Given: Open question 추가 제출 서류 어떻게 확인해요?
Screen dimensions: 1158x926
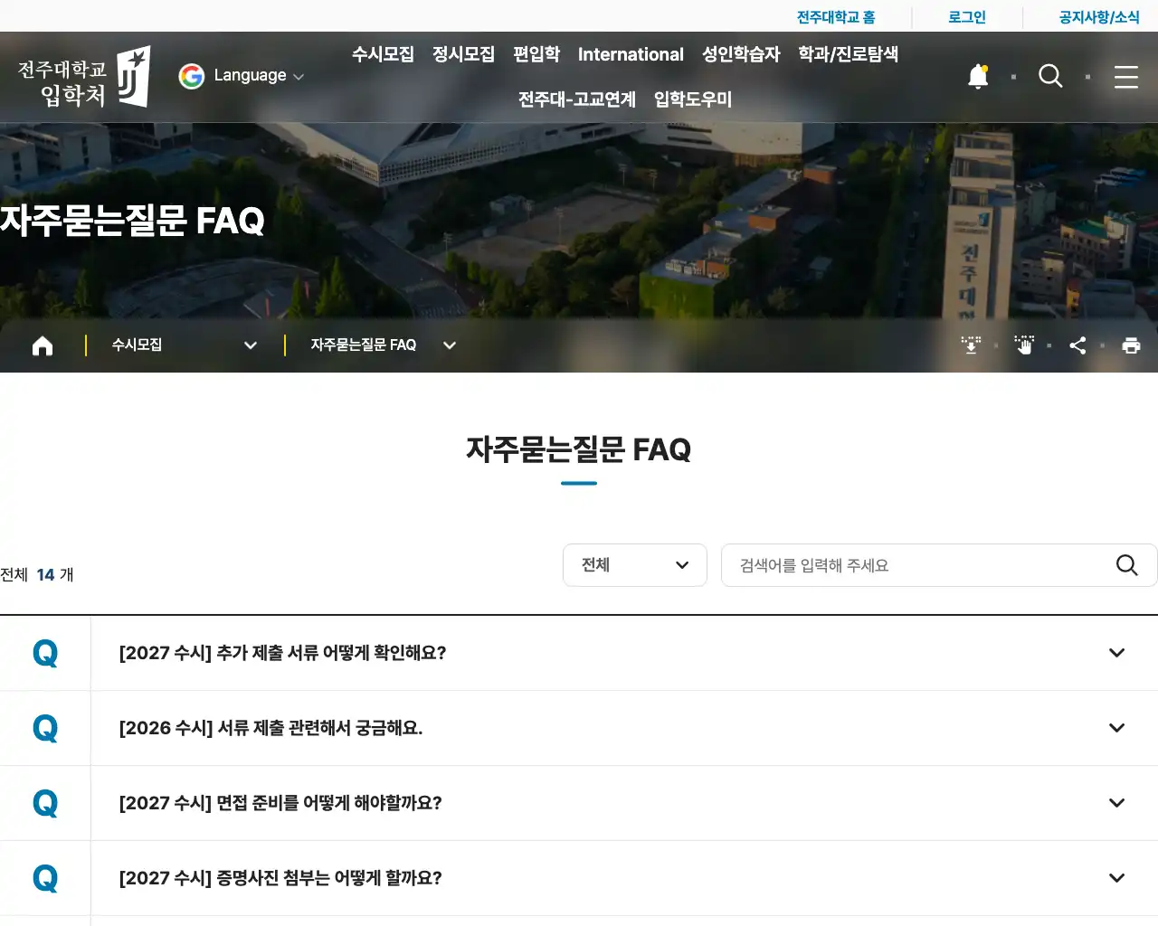Looking at the screenshot, I should coord(282,653).
